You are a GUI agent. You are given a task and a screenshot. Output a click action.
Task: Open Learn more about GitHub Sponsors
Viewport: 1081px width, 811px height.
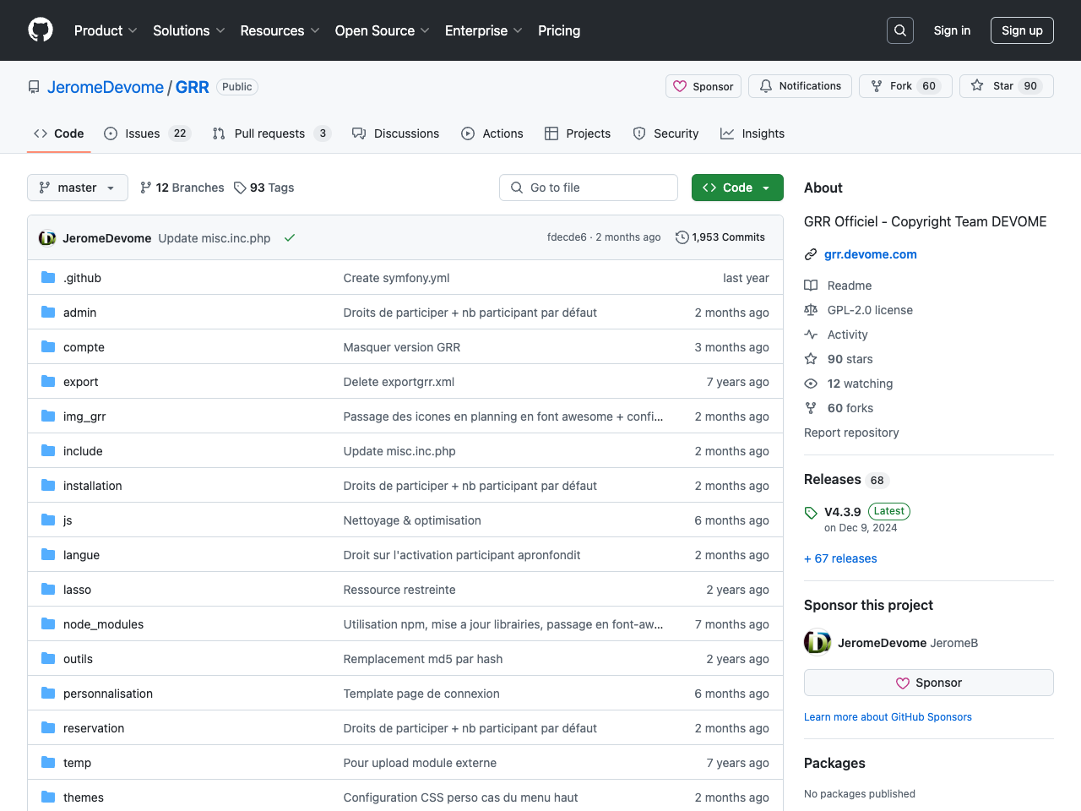(888, 717)
